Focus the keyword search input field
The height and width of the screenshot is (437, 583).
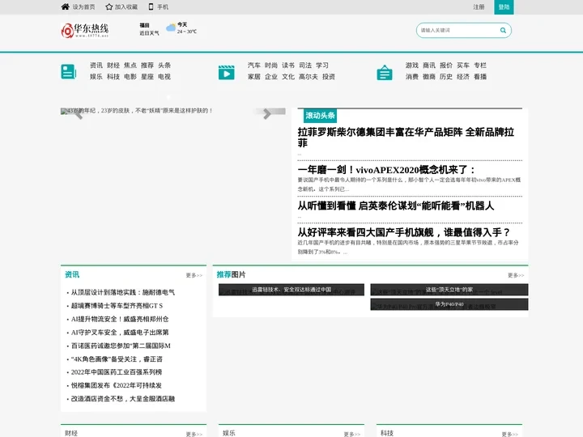(460, 31)
